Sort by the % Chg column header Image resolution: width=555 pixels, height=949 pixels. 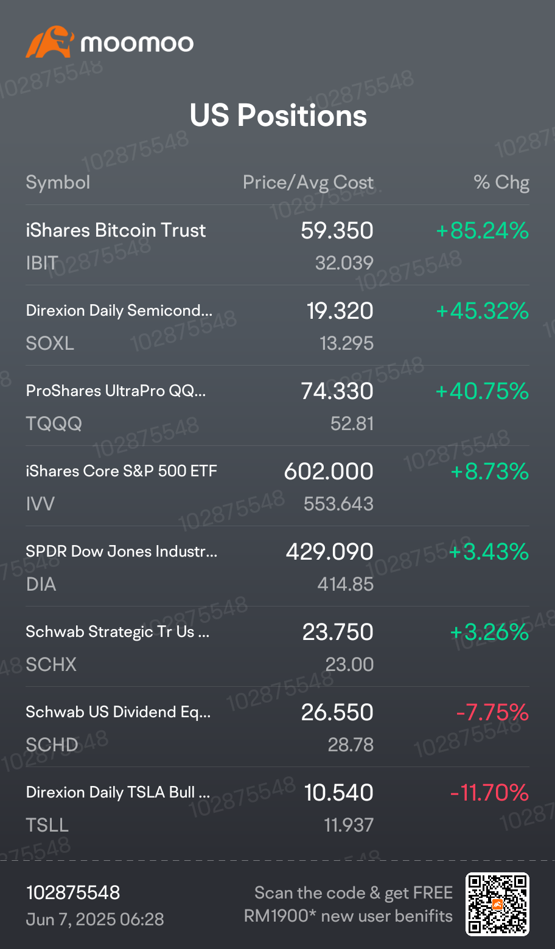click(x=501, y=182)
